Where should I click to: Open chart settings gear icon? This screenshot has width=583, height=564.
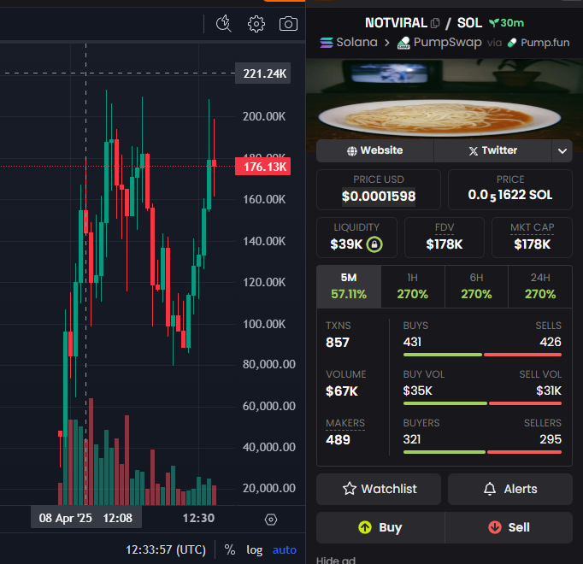click(256, 24)
